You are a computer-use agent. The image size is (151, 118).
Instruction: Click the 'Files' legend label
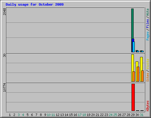(147, 24)
